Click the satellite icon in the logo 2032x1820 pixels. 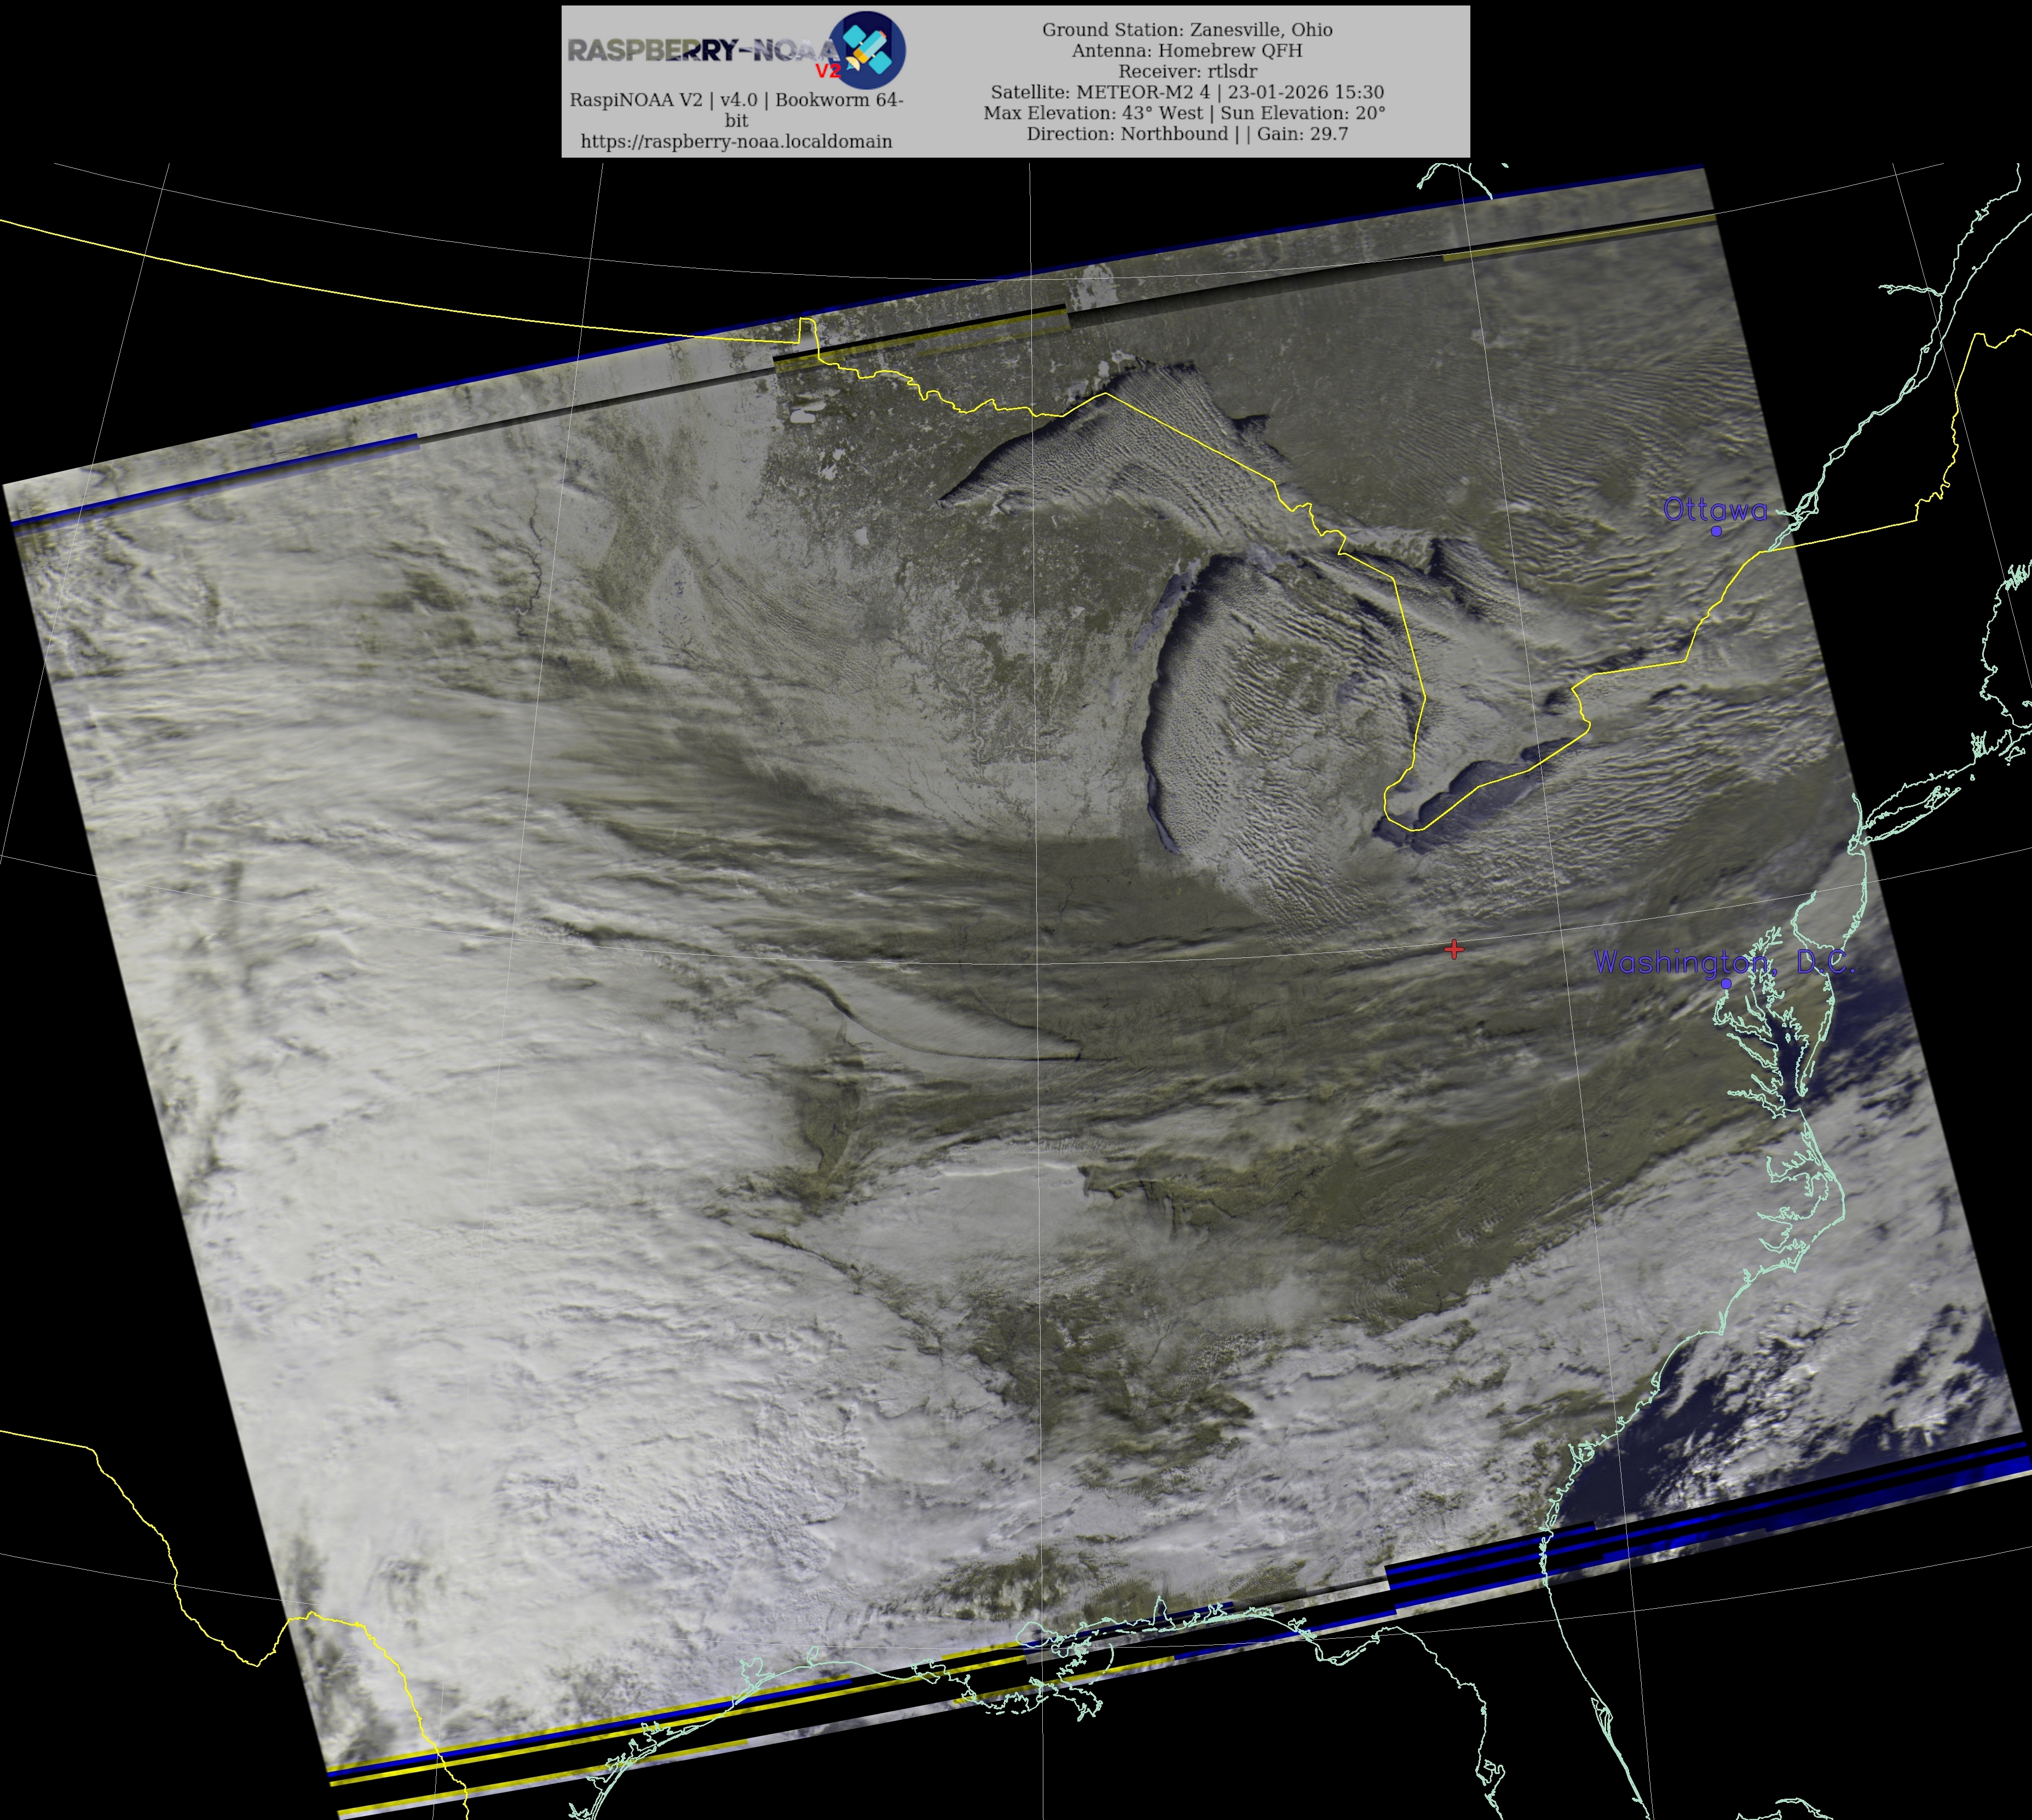(867, 49)
